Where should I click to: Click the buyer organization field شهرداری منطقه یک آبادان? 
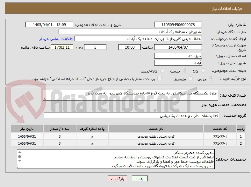pyautogui.click(x=130, y=32)
